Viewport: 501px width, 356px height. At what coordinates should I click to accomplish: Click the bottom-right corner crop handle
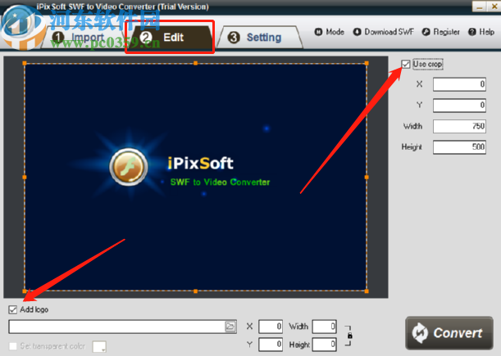pyautogui.click(x=367, y=291)
